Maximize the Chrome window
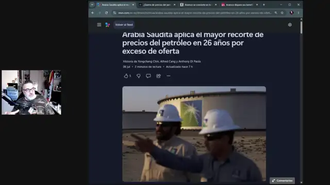The height and width of the screenshot is (185, 330). [x=290, y=5]
